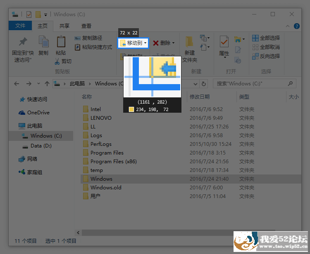The height and width of the screenshot is (254, 310).
Task: Click 此电脑 in the address bar
Action: coord(77,84)
